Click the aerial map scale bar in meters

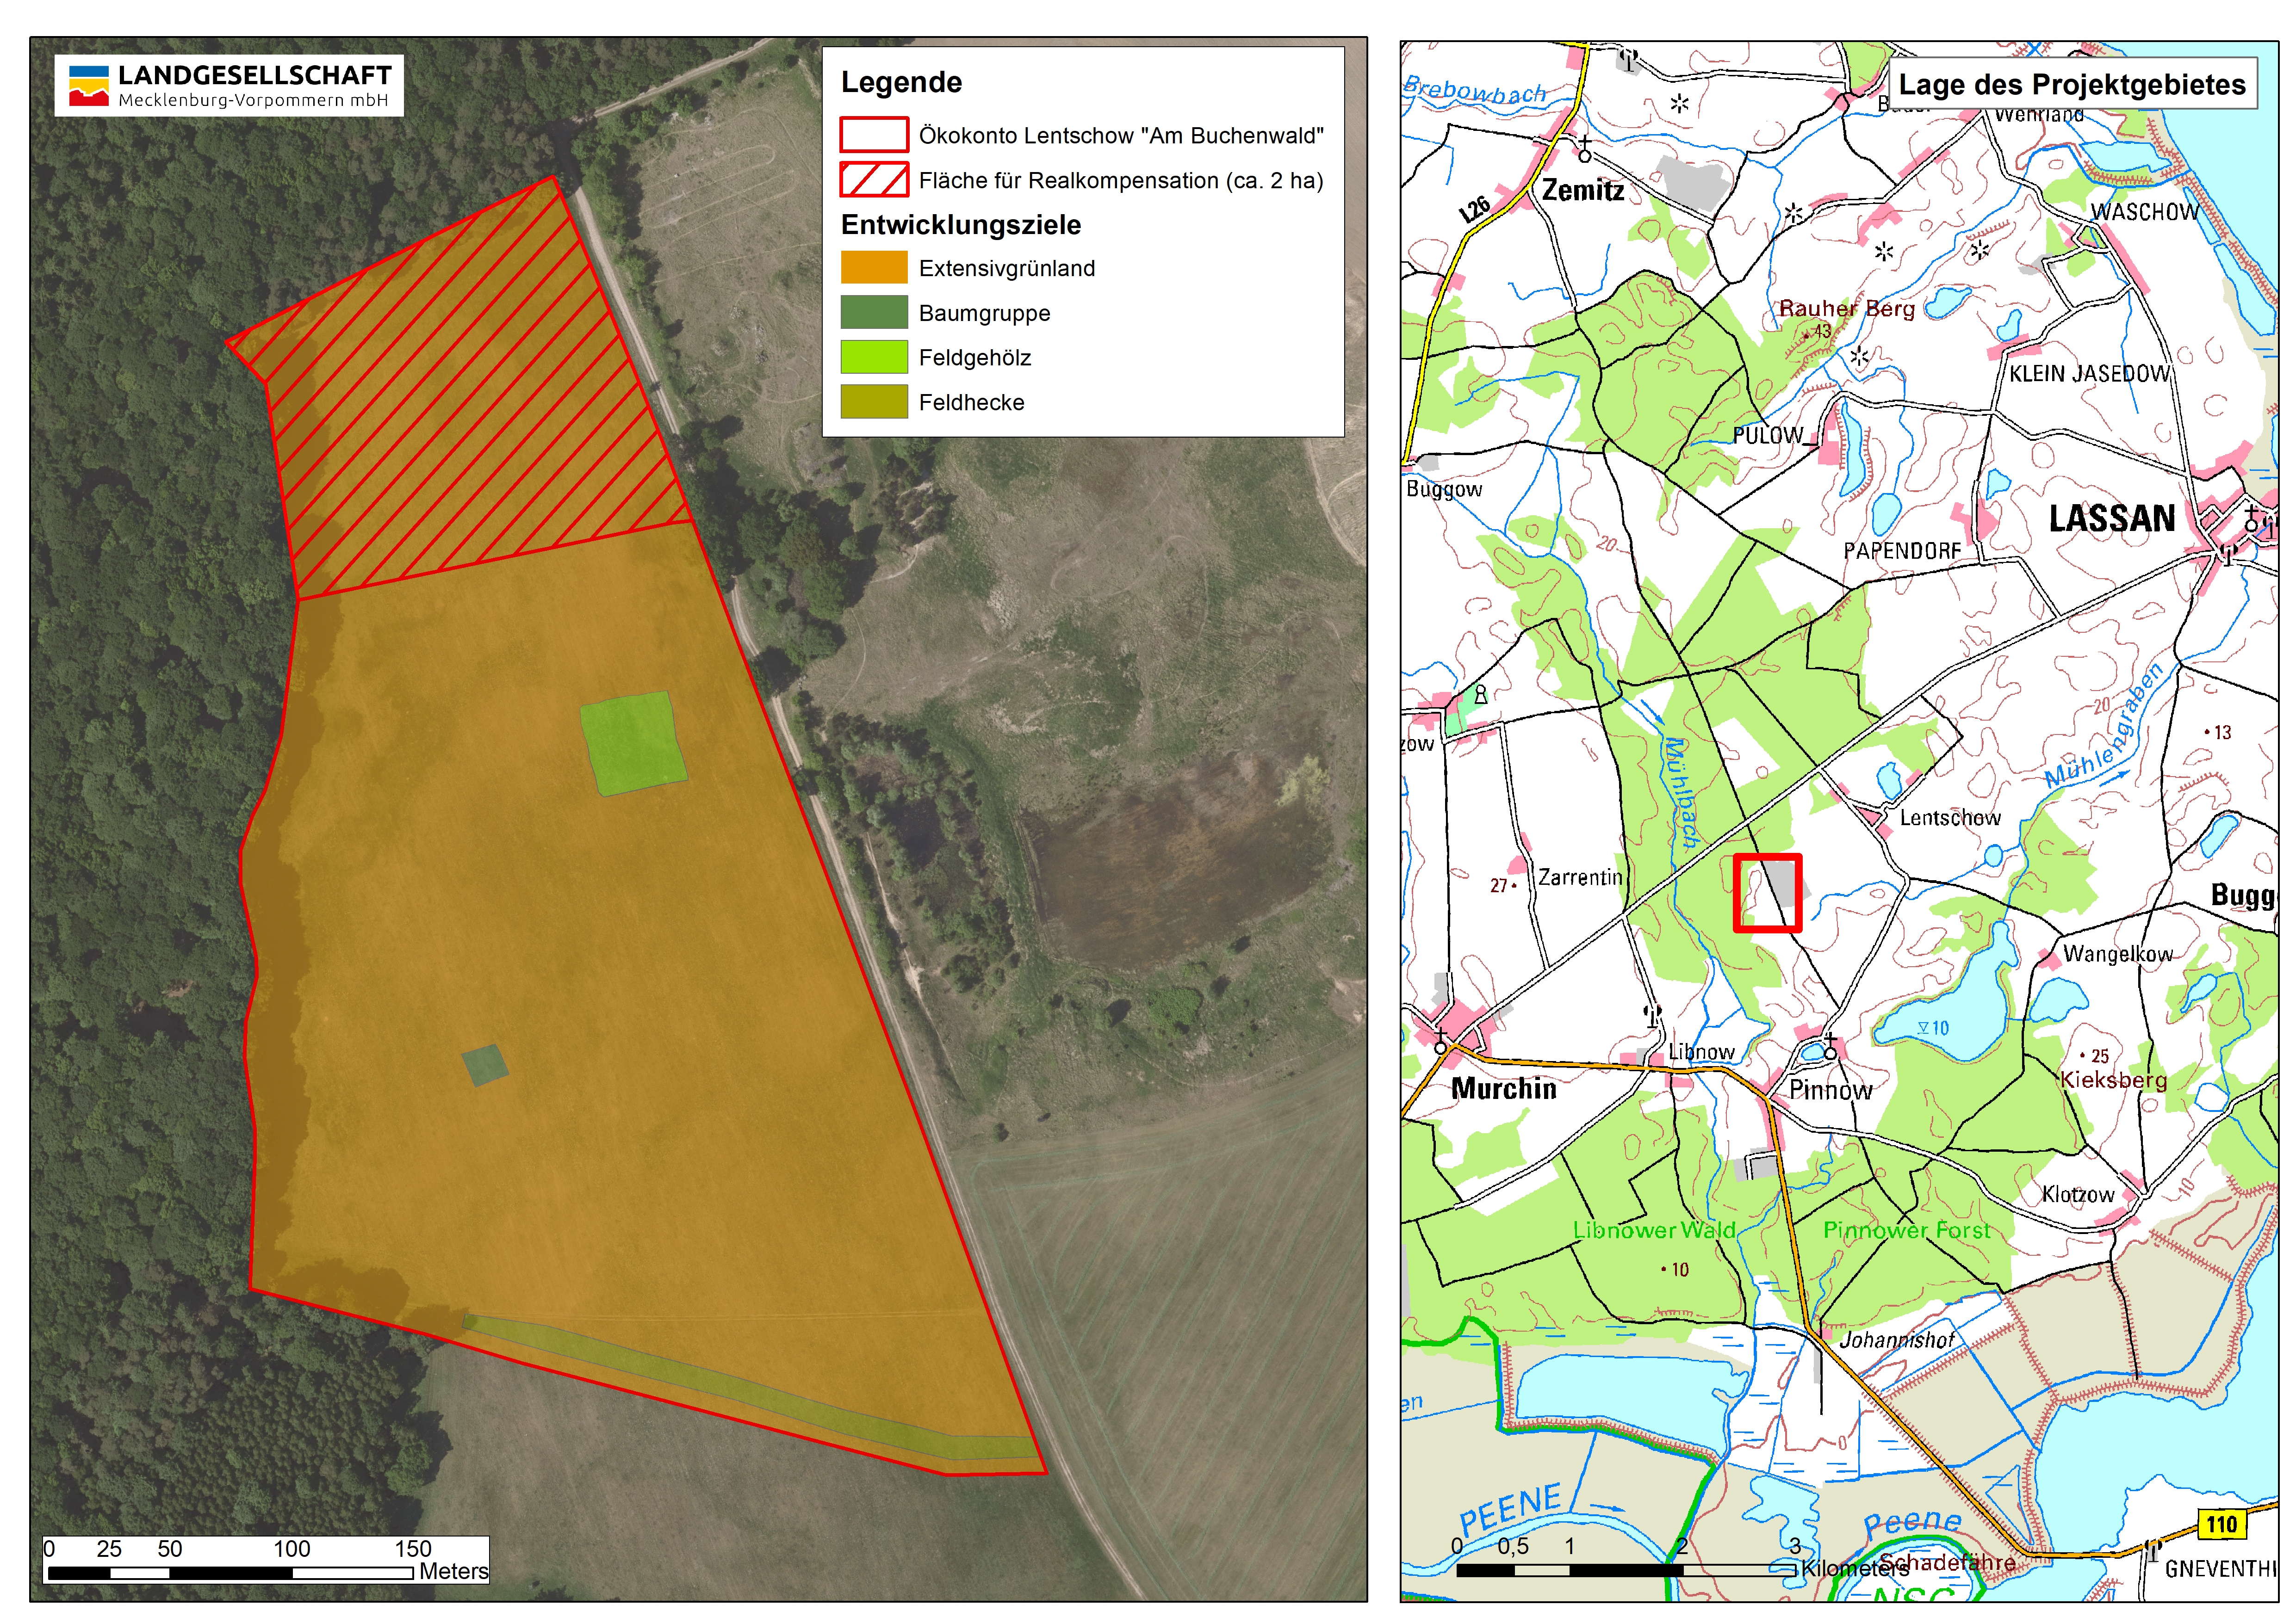[230, 1572]
